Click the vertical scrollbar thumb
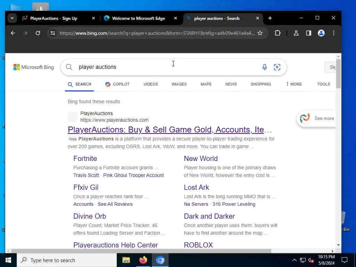 (x=338, y=74)
